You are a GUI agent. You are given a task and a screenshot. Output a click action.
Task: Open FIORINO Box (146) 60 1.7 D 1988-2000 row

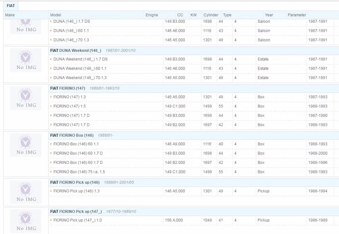78,153
